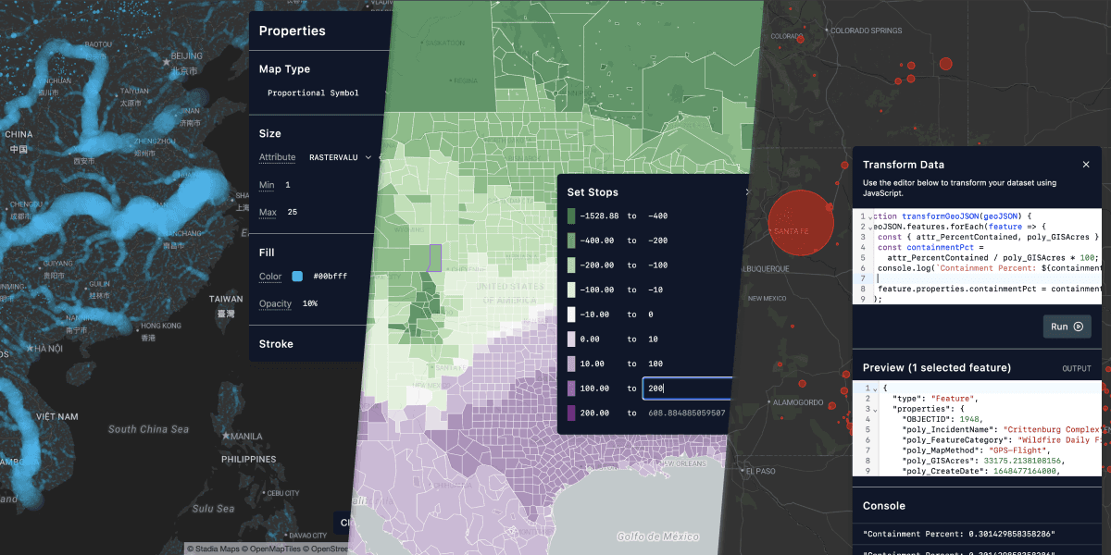
Task: Click first Containment Percent console output
Action: click(x=958, y=536)
